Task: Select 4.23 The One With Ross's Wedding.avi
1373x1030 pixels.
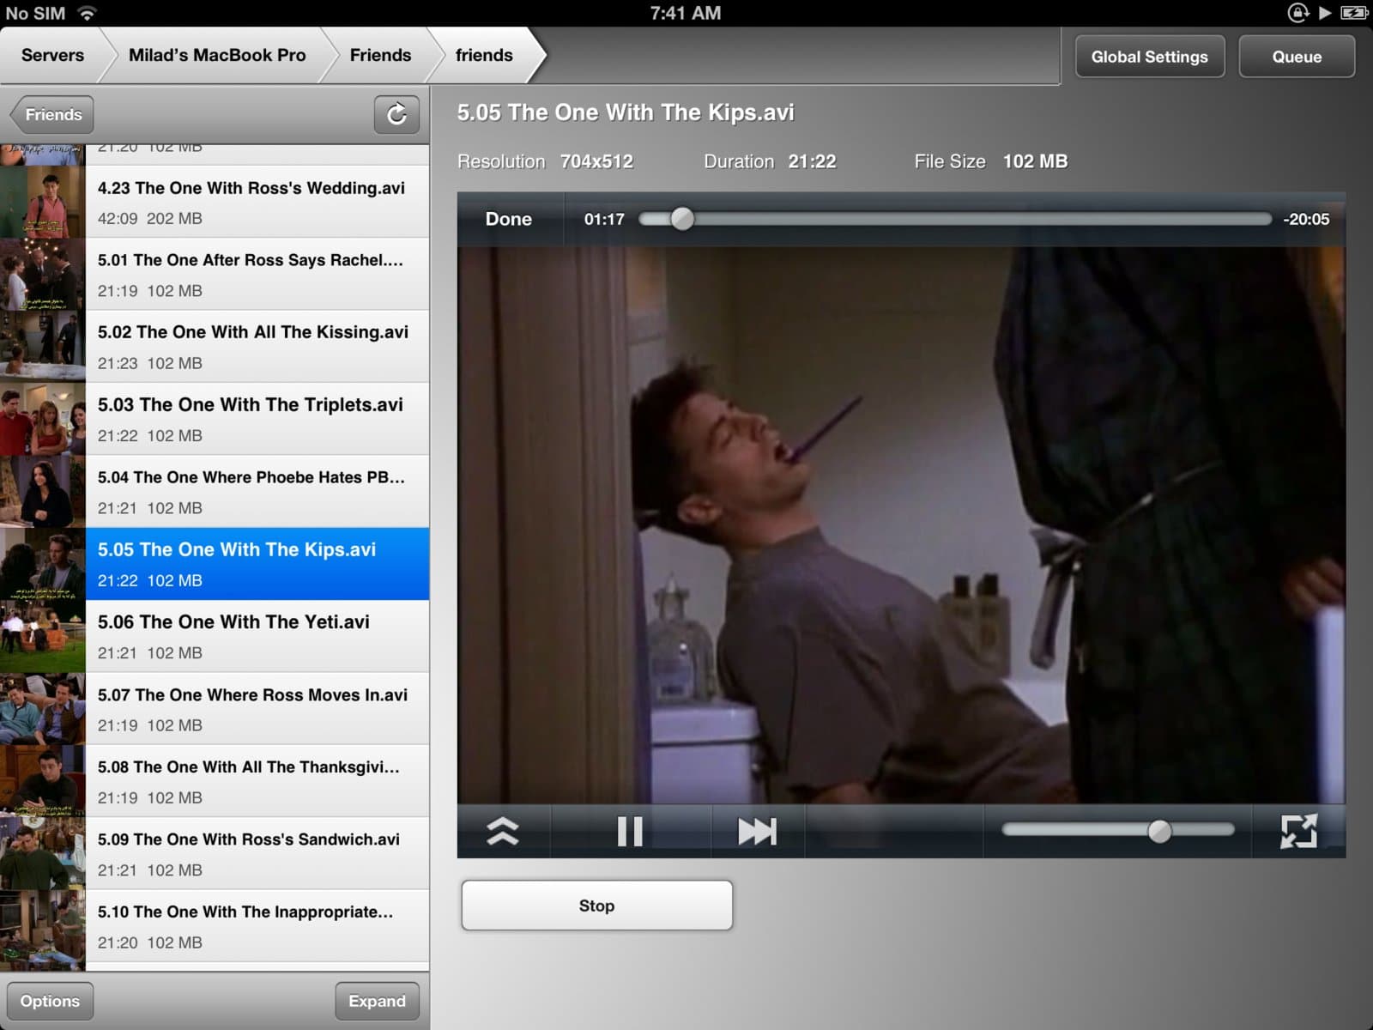Action: [257, 202]
